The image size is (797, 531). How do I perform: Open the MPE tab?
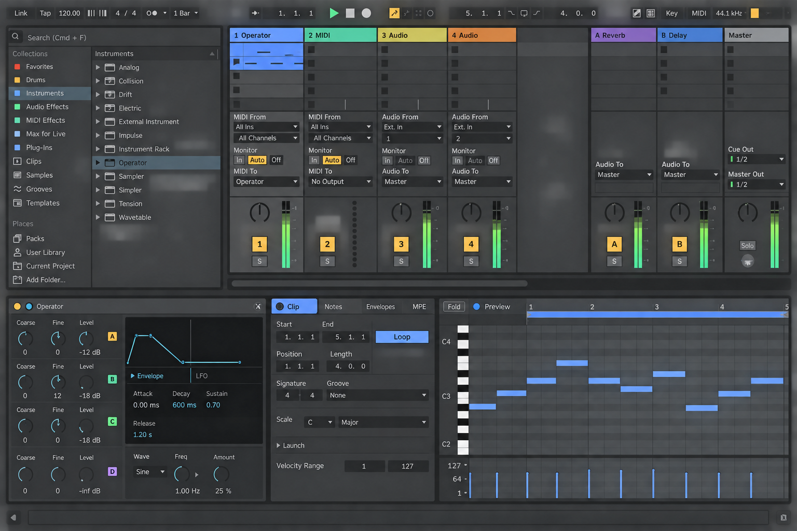(419, 306)
